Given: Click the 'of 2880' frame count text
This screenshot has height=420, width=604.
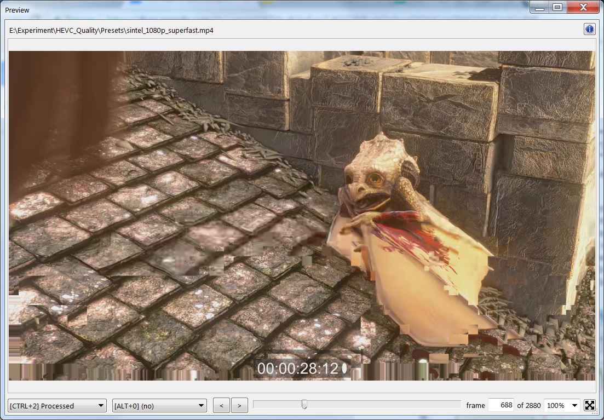Looking at the screenshot, I should point(529,405).
